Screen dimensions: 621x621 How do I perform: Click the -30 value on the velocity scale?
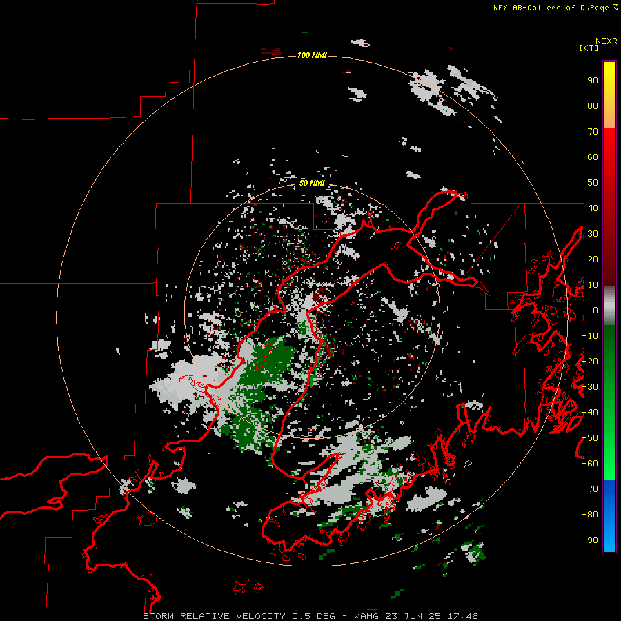point(590,387)
